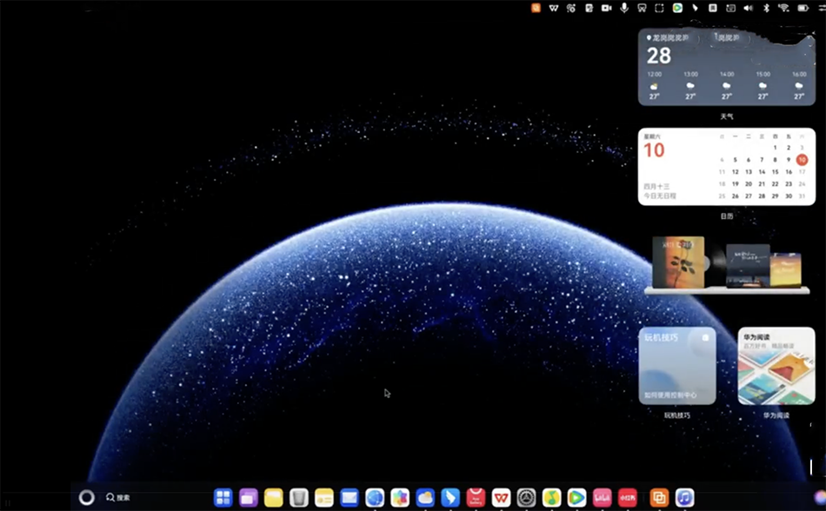The width and height of the screenshot is (826, 511).
Task: Open the Settings gear app in dock
Action: tap(526, 497)
